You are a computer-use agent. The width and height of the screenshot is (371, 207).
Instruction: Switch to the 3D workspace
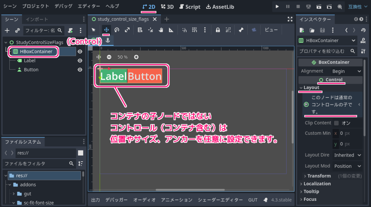(167, 7)
